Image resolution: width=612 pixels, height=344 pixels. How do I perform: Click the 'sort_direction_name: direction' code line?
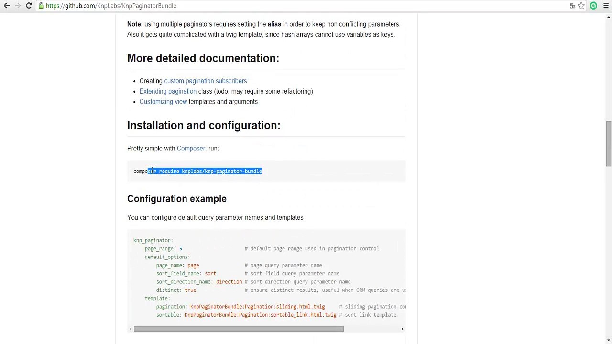[x=199, y=282]
